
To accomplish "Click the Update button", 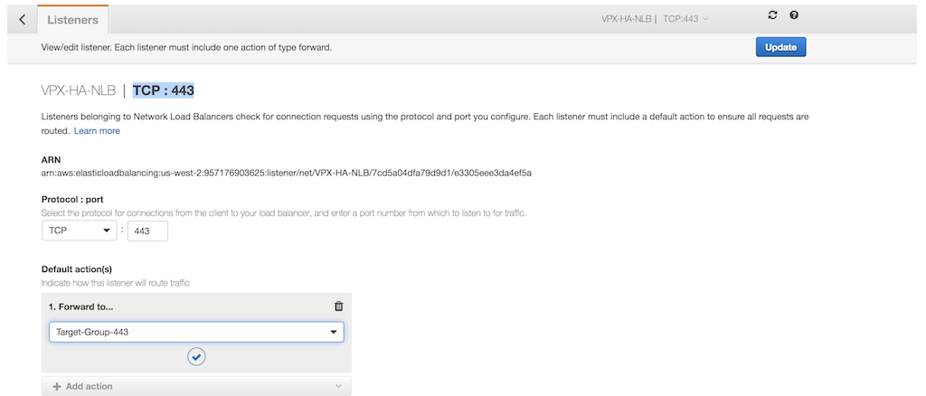I will point(780,47).
